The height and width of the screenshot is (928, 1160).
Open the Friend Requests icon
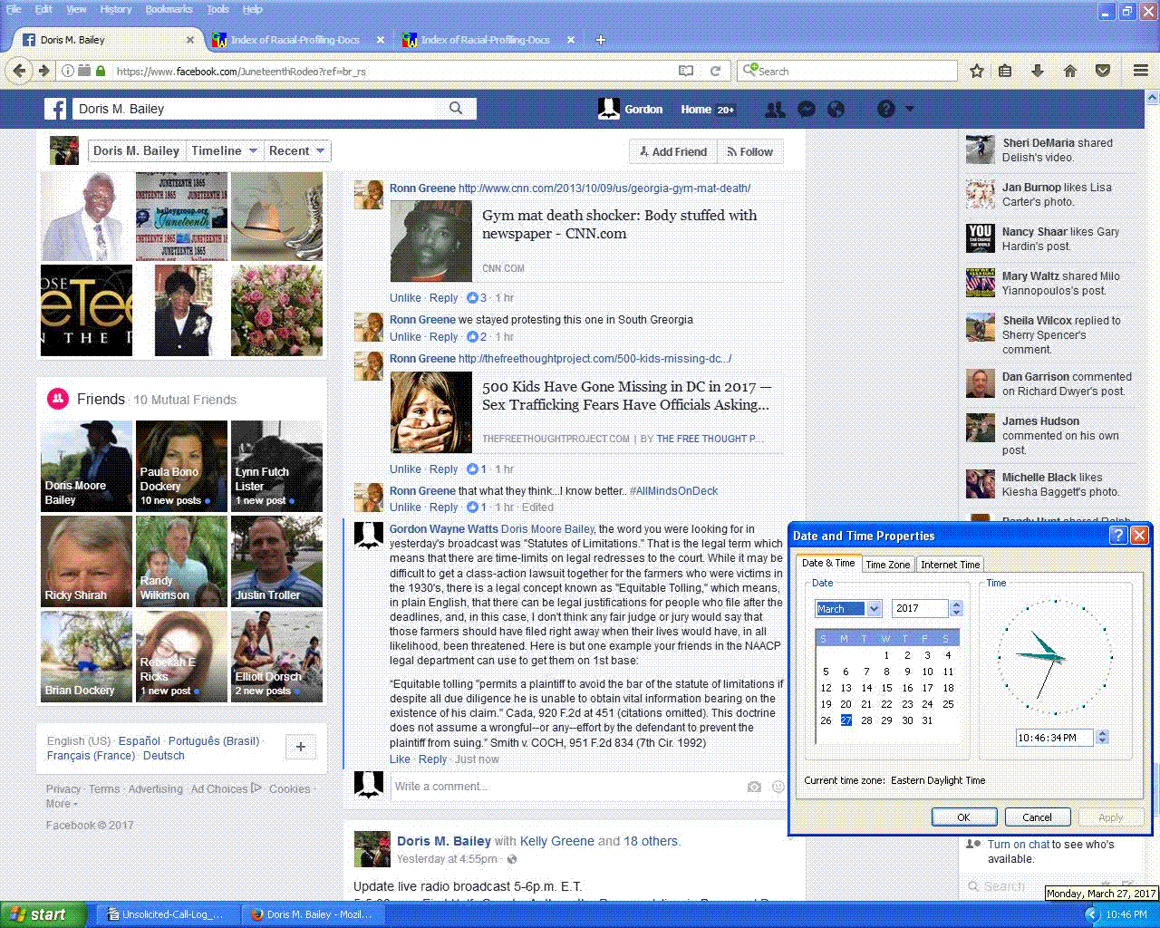(x=775, y=110)
